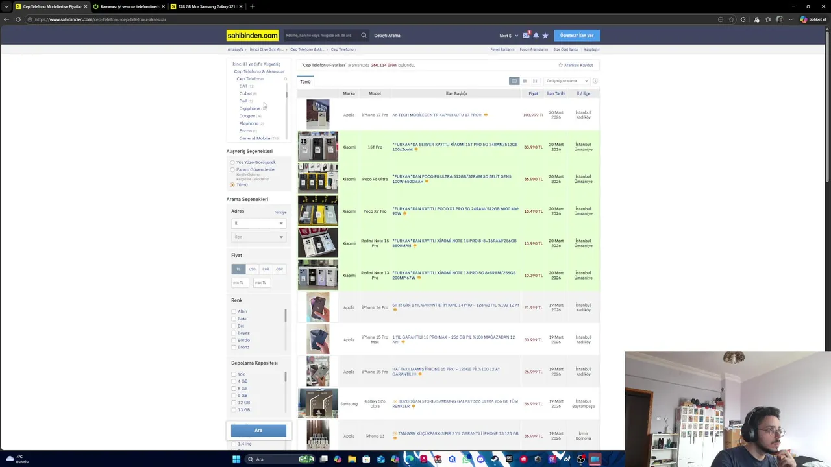Open the İlçe district dropdown
The height and width of the screenshot is (467, 831).
[x=258, y=237]
